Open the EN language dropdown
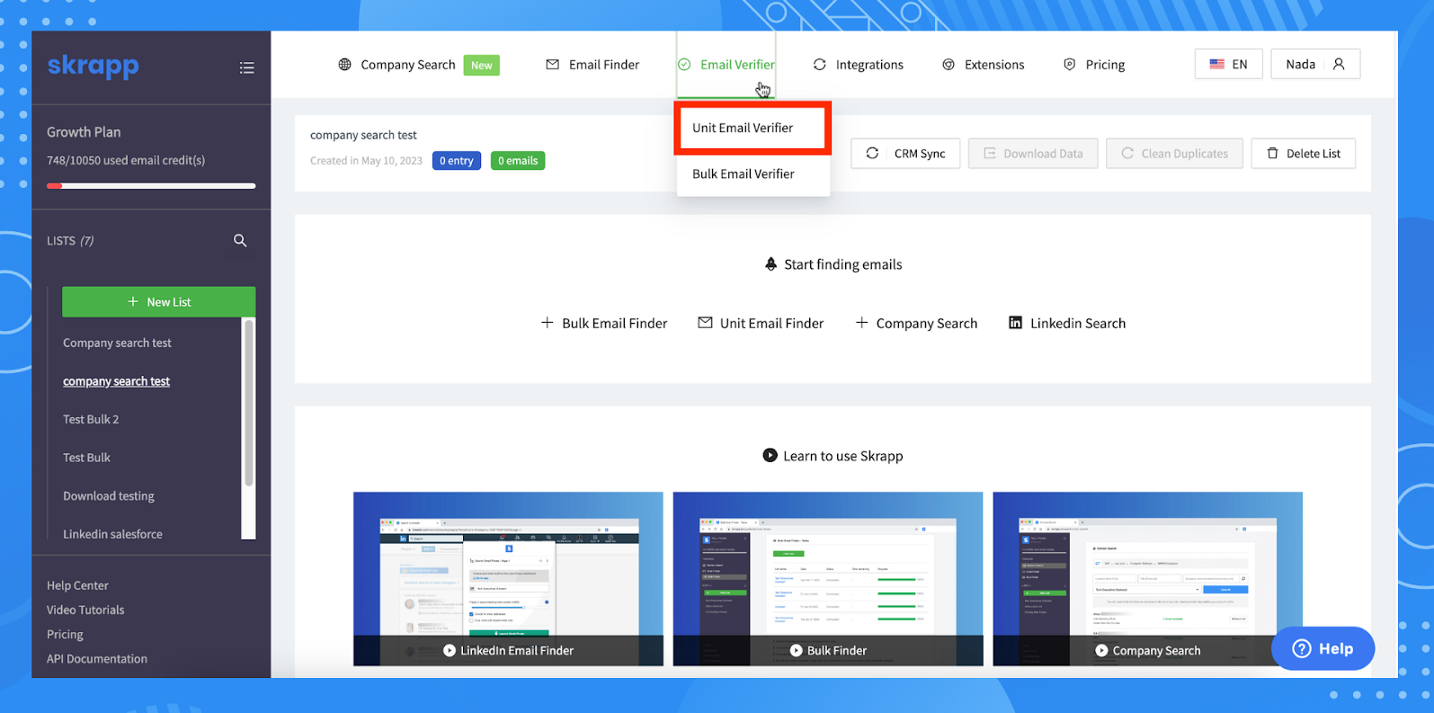 tap(1228, 64)
